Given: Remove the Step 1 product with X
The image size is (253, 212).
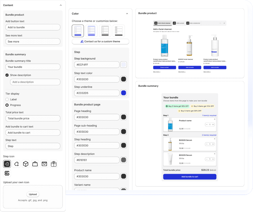Looking at the screenshot, I should point(215,119).
